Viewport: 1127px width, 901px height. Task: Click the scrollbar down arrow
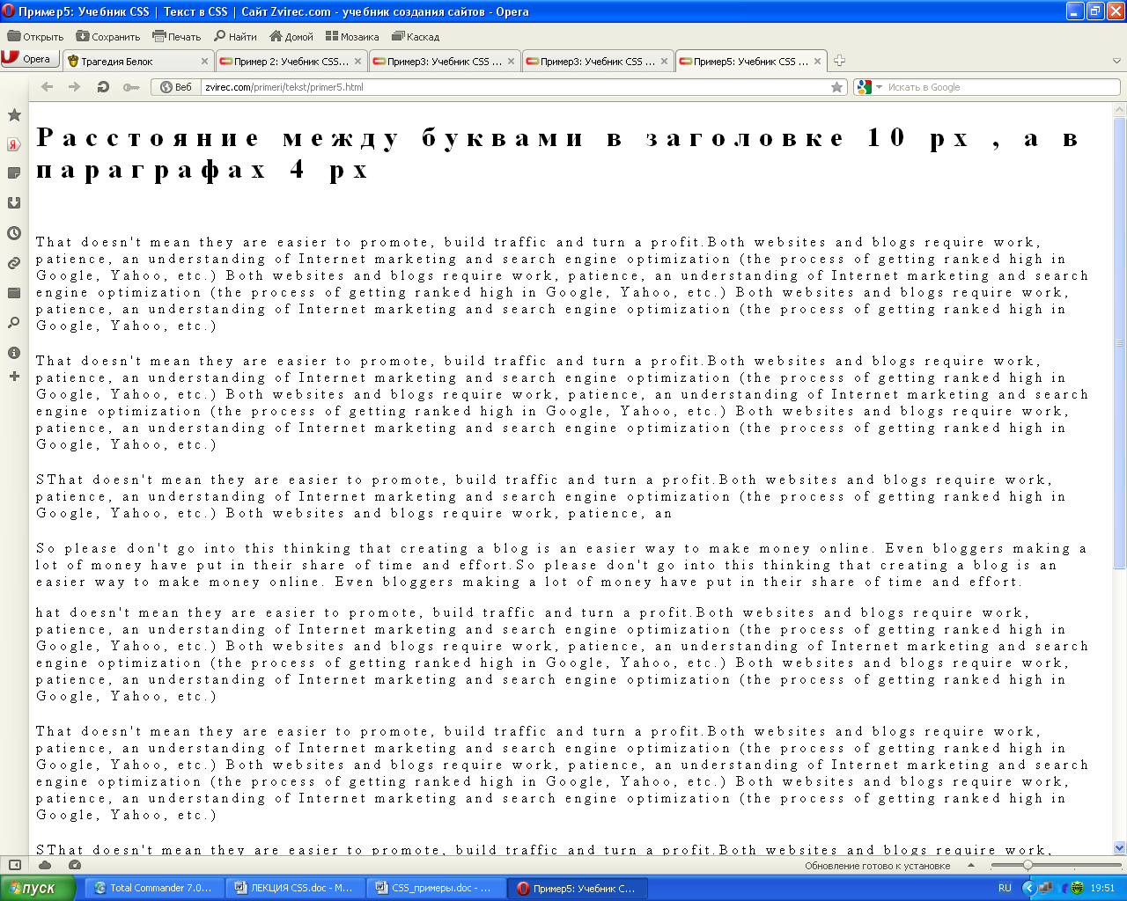(1120, 848)
